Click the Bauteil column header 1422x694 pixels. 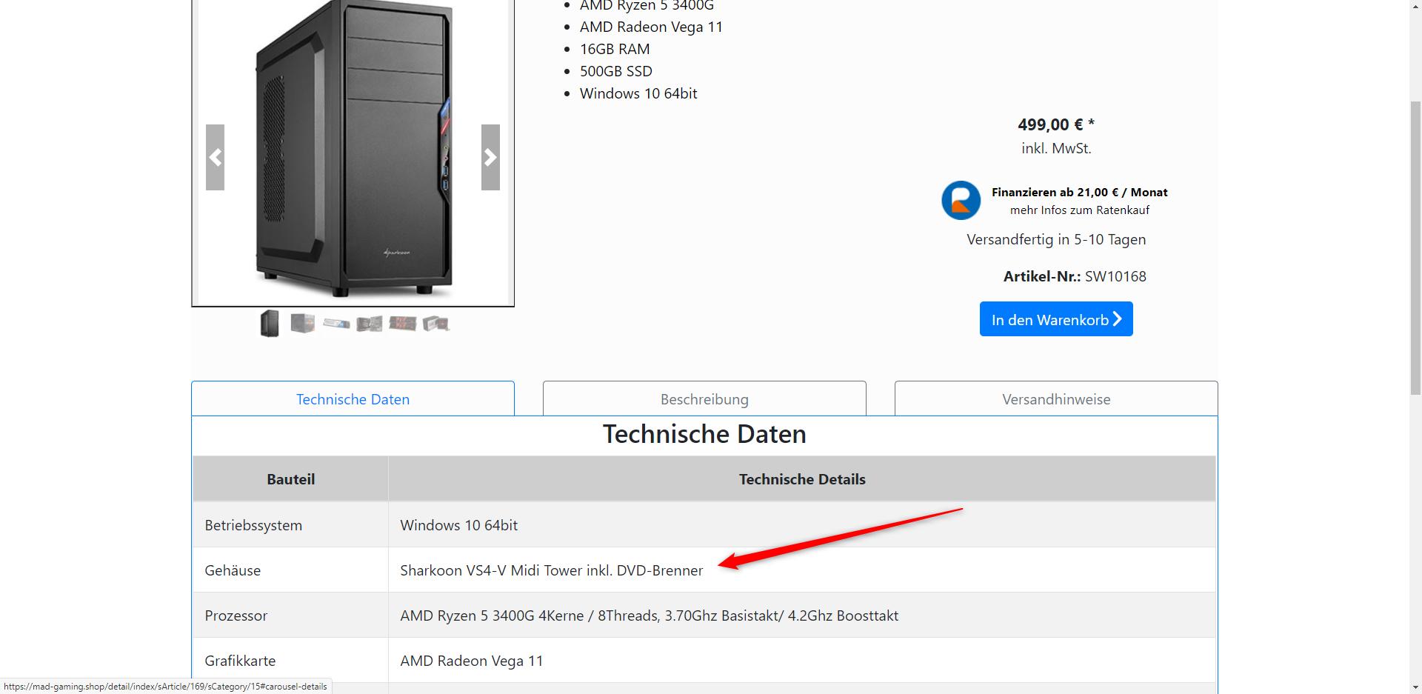(x=291, y=479)
